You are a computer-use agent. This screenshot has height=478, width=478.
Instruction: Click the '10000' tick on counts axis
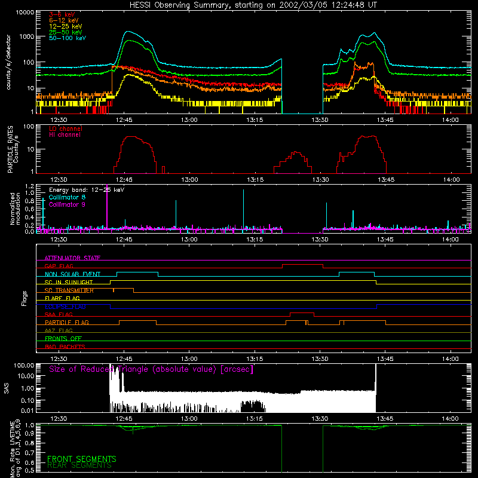[25, 13]
